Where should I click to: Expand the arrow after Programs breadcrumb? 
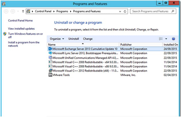[71, 11]
